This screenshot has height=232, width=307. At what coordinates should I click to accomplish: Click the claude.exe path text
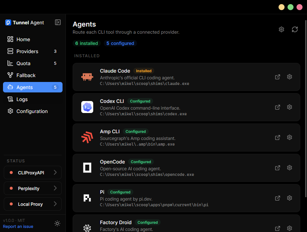coord(145,83)
